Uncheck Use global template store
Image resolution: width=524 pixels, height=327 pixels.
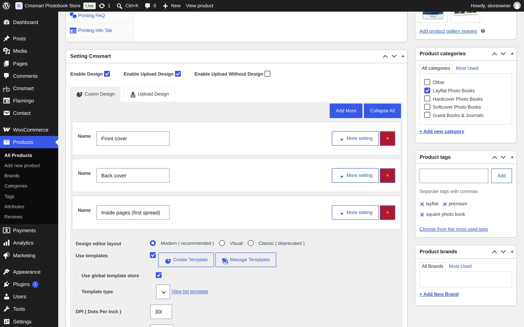159,275
